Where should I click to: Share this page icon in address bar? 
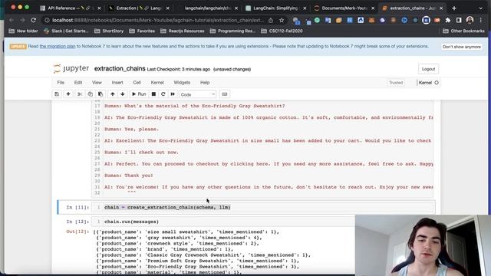271,21
